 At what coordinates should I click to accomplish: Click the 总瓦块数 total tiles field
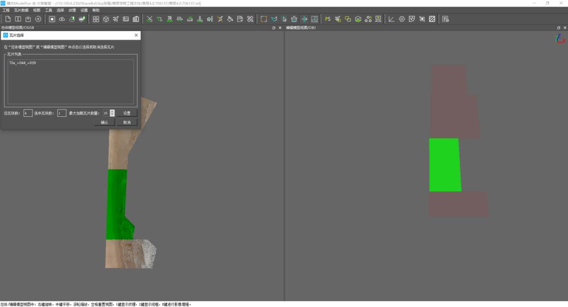tap(28, 113)
